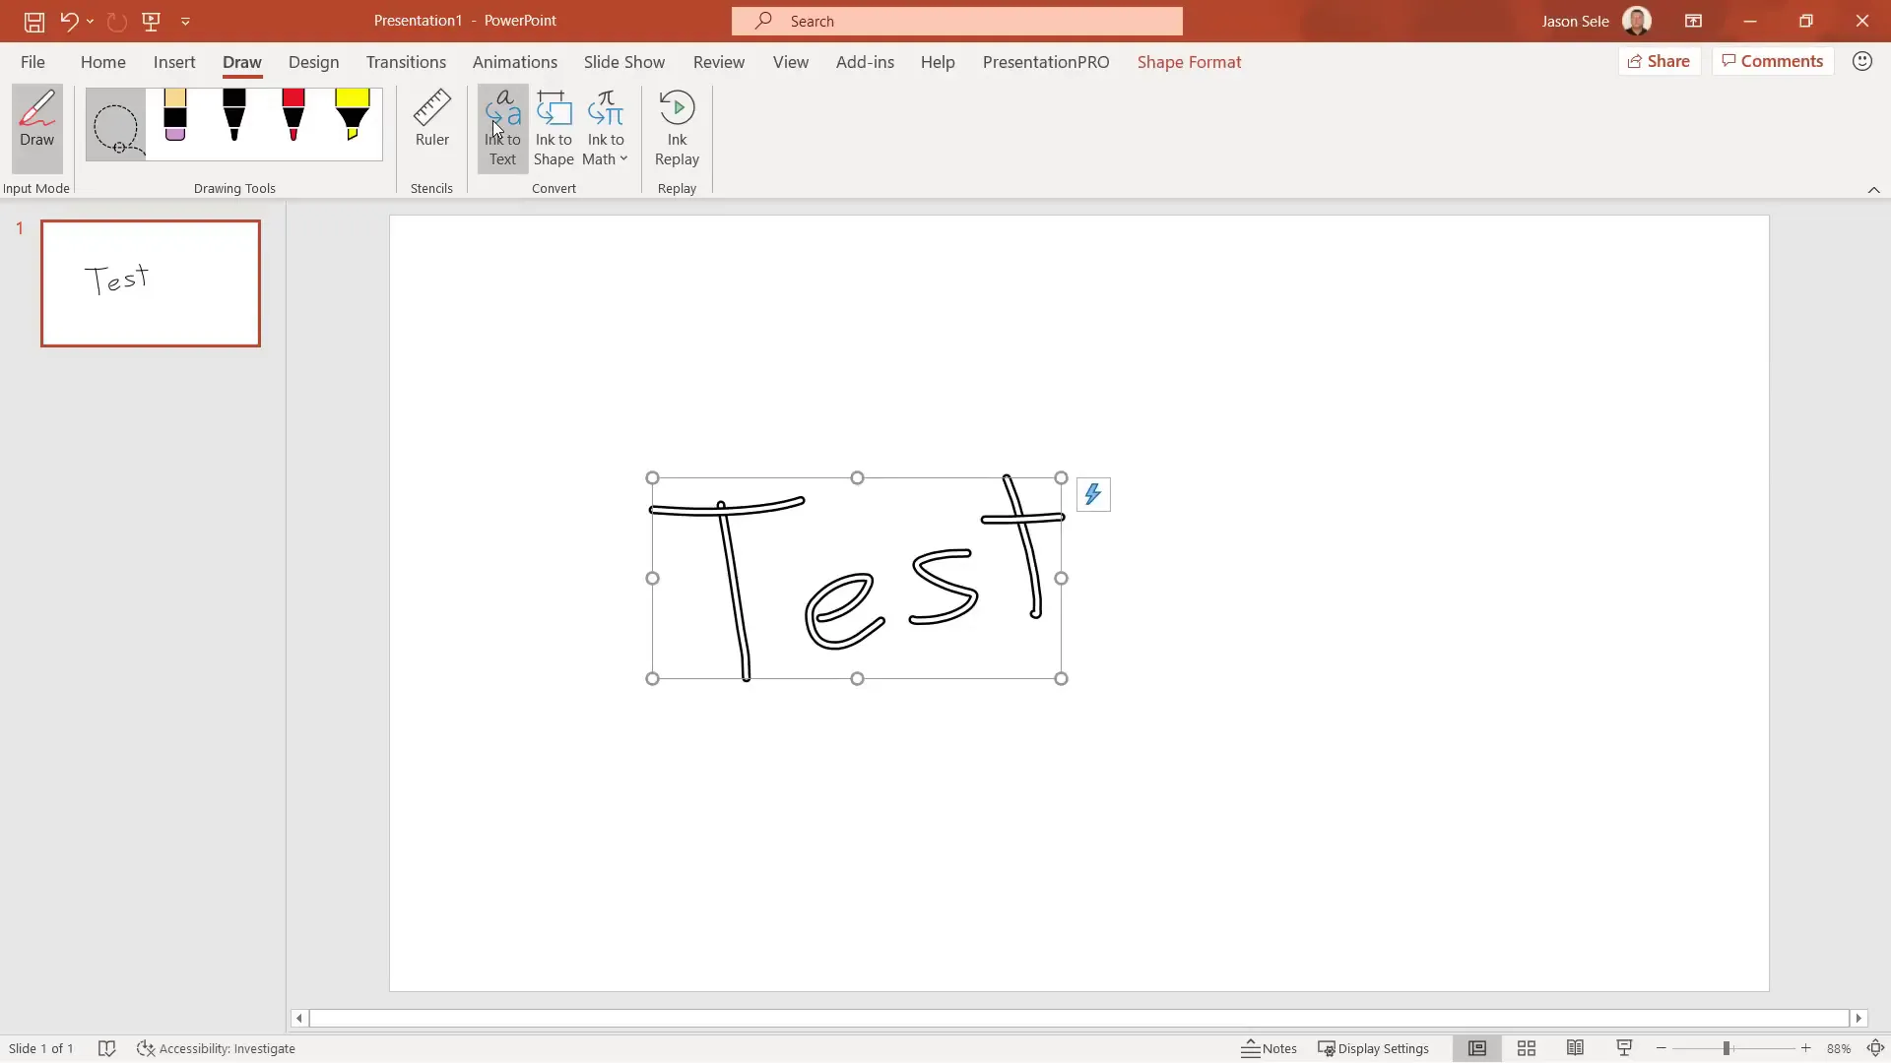Viewport: 1891px width, 1063px height.
Task: Click the zoom slider handle
Action: [1726, 1048]
